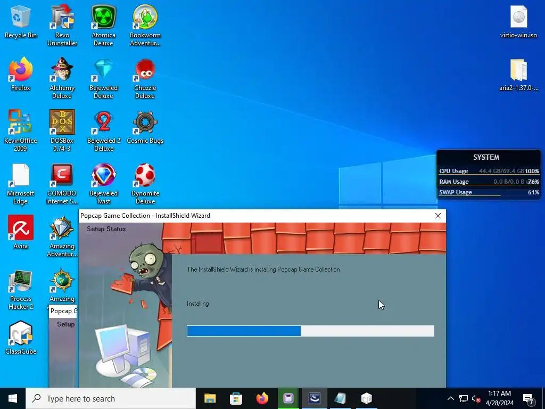Select the Cosmic Bugs gear icon
545x409 pixels.
[145, 127]
